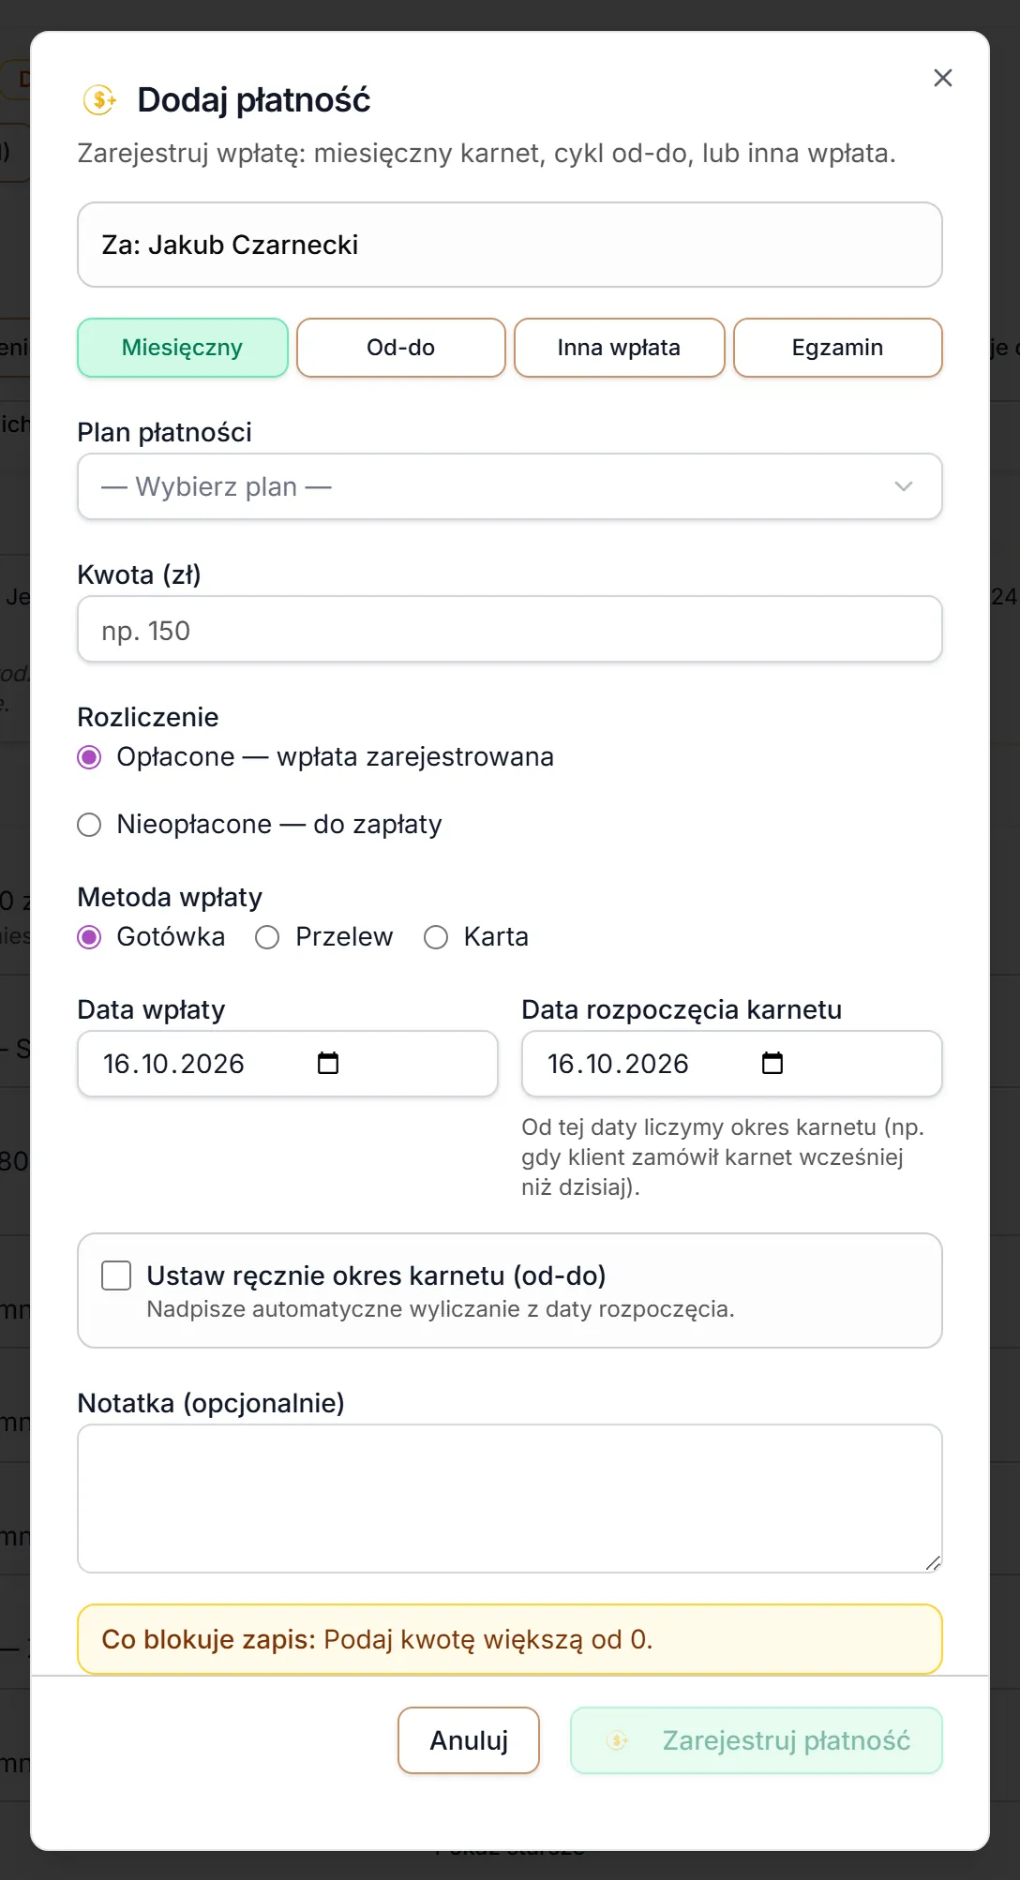Close the Dodaj płatność dialog with X

pos(942,78)
